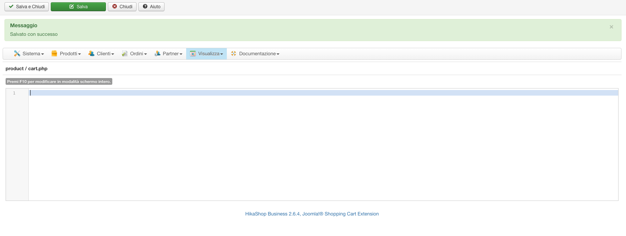Expand the Partner dropdown caret
Screen dimensions: 626x236
(181, 54)
